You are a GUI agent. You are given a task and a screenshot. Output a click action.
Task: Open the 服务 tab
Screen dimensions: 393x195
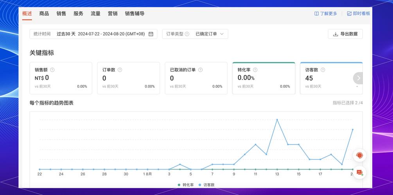[x=78, y=14]
